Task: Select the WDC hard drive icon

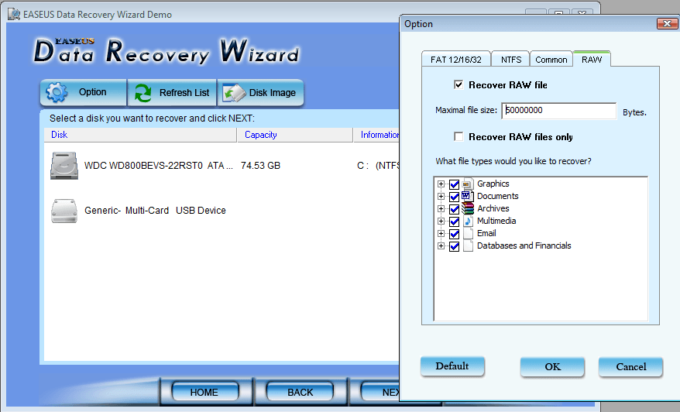Action: coord(64,165)
